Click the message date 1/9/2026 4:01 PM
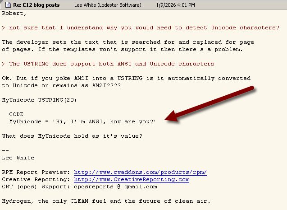Screen dimensions: 287x210 click(176, 5)
